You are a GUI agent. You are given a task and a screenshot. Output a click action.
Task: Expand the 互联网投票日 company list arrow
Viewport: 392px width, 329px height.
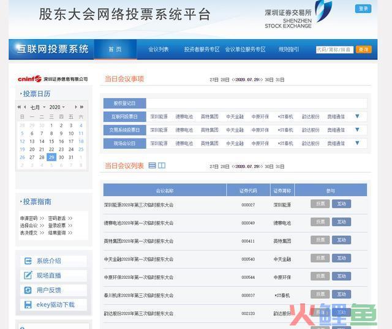click(357, 116)
